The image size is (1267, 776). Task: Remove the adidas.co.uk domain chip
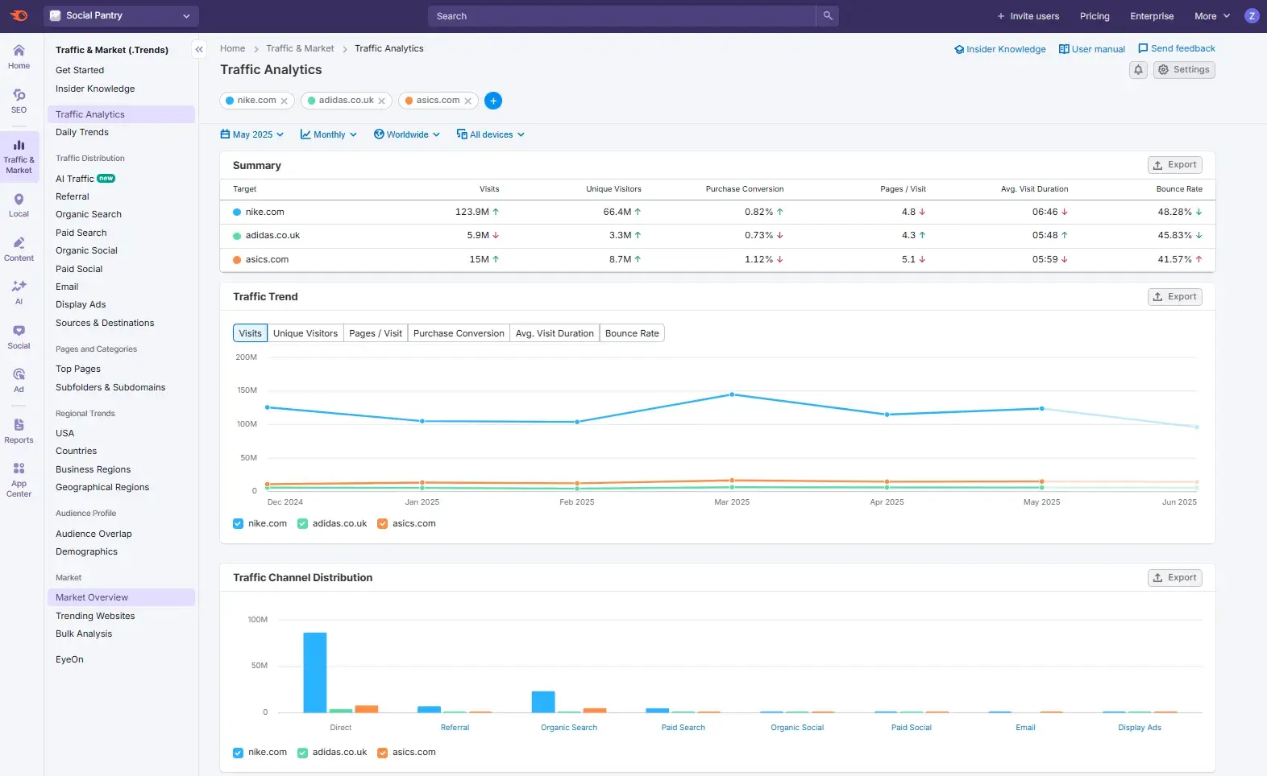[381, 101]
